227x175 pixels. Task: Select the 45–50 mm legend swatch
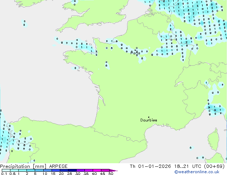coord(105,170)
